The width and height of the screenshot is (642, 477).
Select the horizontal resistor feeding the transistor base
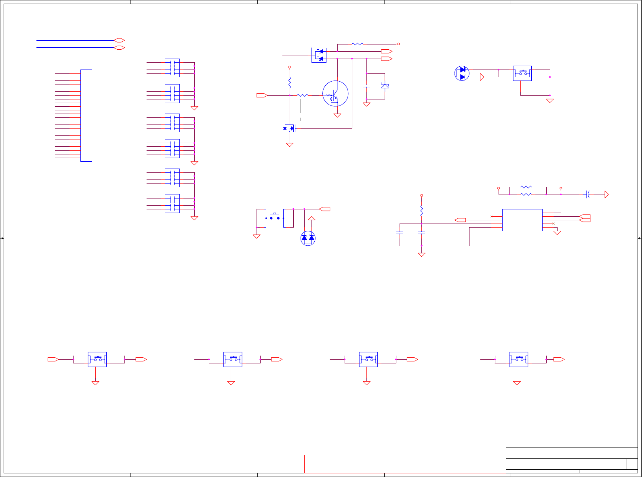click(x=303, y=95)
